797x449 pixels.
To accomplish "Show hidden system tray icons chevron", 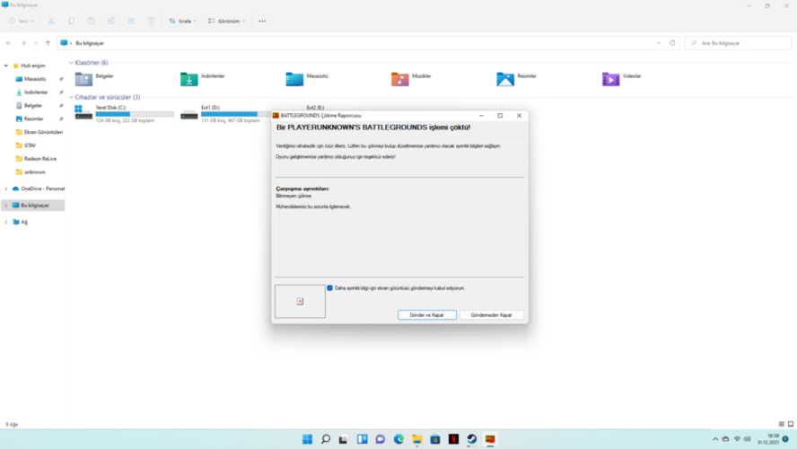I will (715, 439).
